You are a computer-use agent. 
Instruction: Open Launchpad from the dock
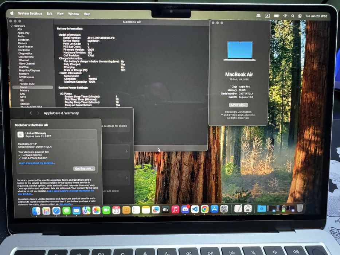tap(46, 211)
